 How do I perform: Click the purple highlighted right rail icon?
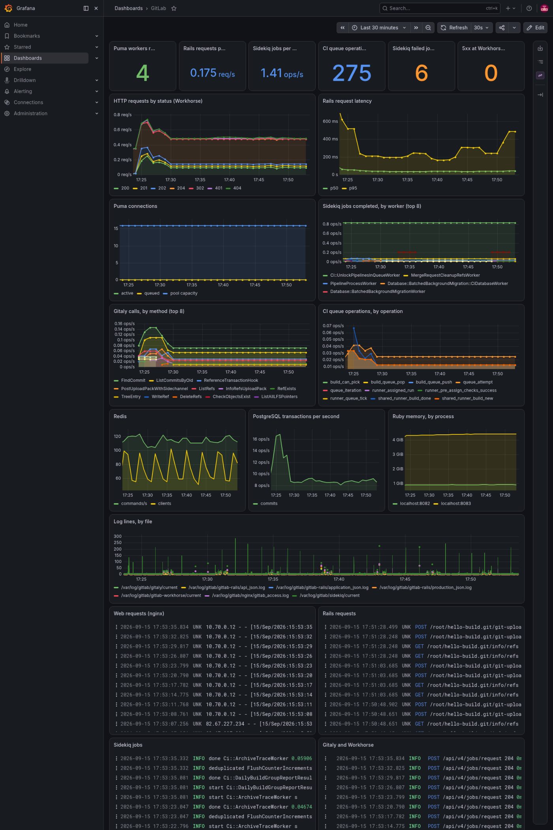coord(540,75)
